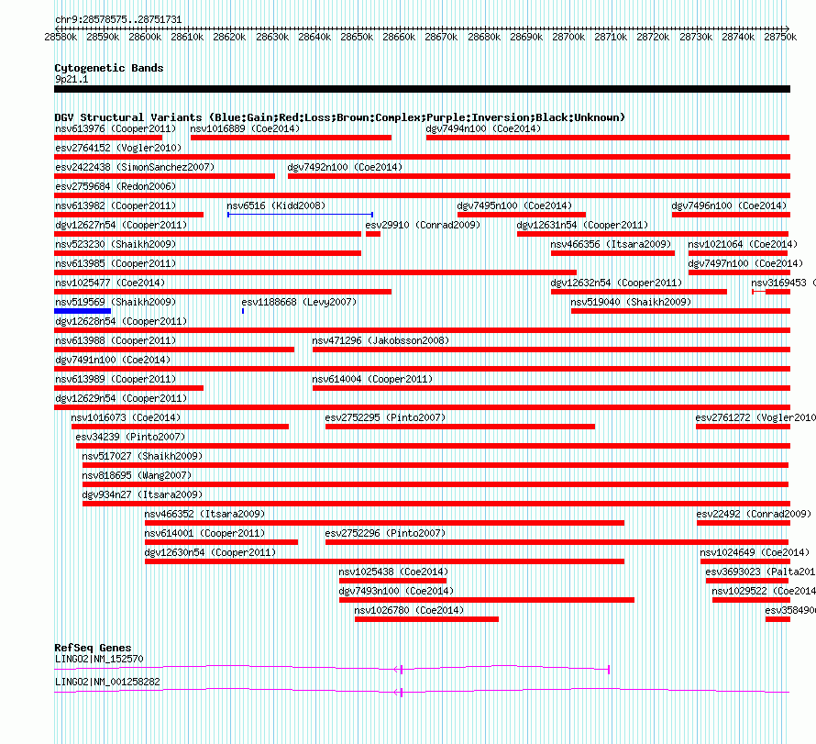Select the nsv1016889 (Coe2014) variant label

tap(245, 128)
